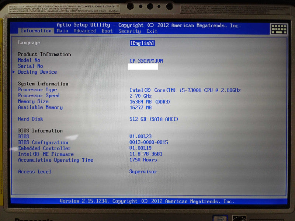Click the Aptio Setup Utility title
This screenshot has width=295, height=221.
83,25
